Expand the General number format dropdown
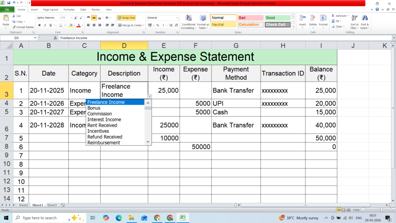396x223 pixels. coord(177,18)
